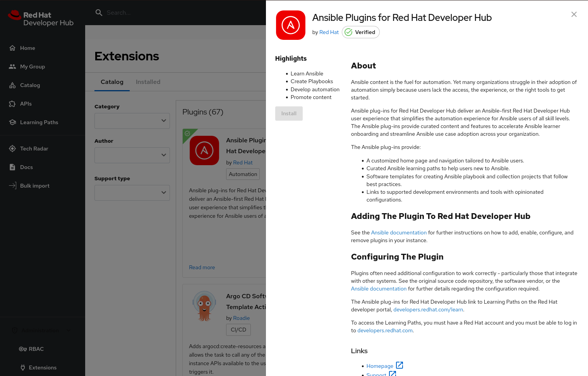Open Ansible documentation link under Configuring The Plugin
The height and width of the screenshot is (376, 588).
click(379, 289)
